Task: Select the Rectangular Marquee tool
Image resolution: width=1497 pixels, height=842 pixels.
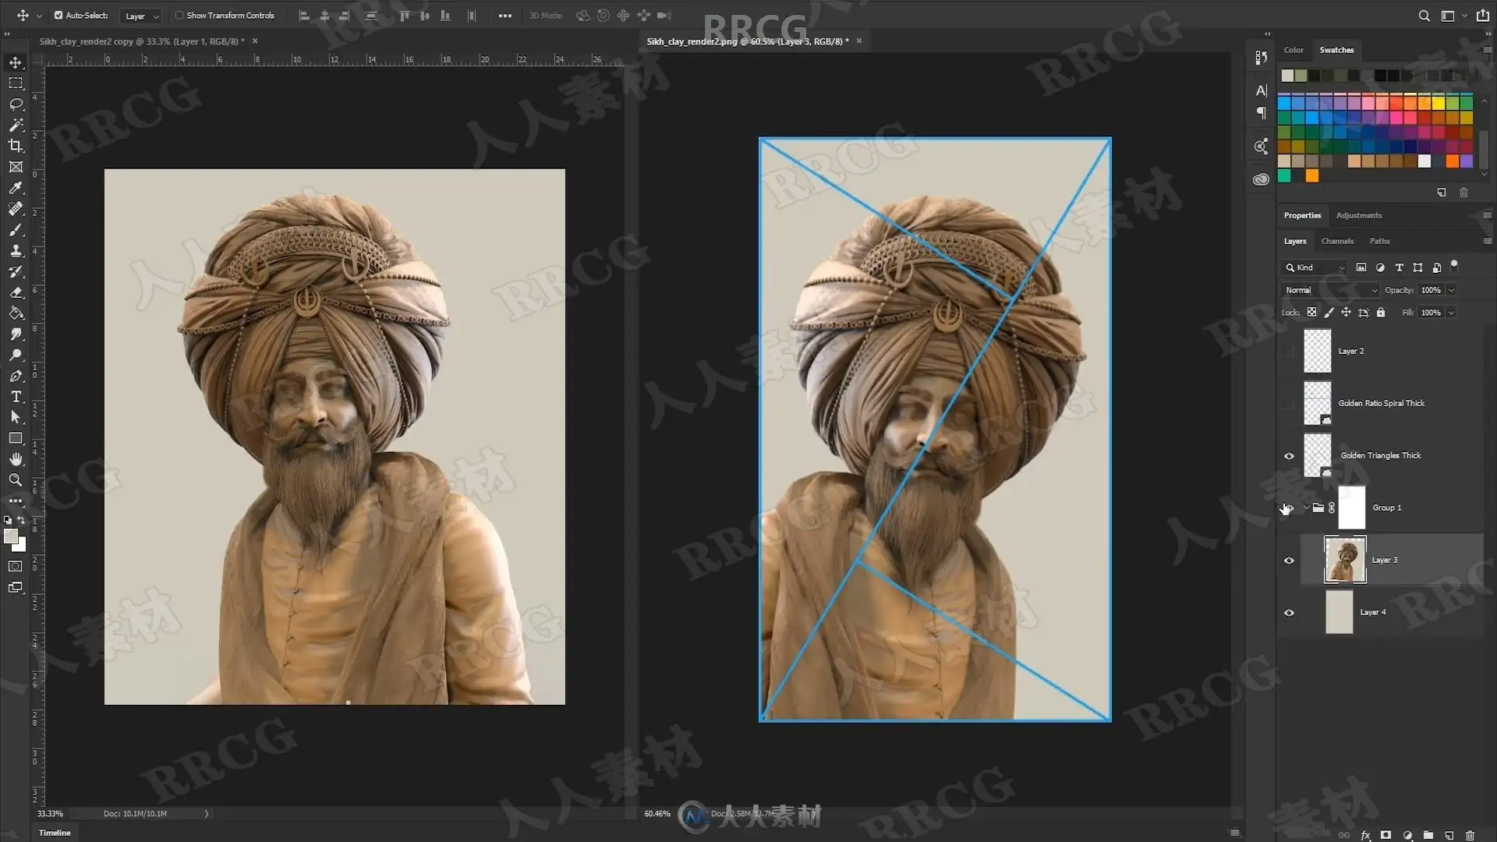Action: click(x=16, y=83)
